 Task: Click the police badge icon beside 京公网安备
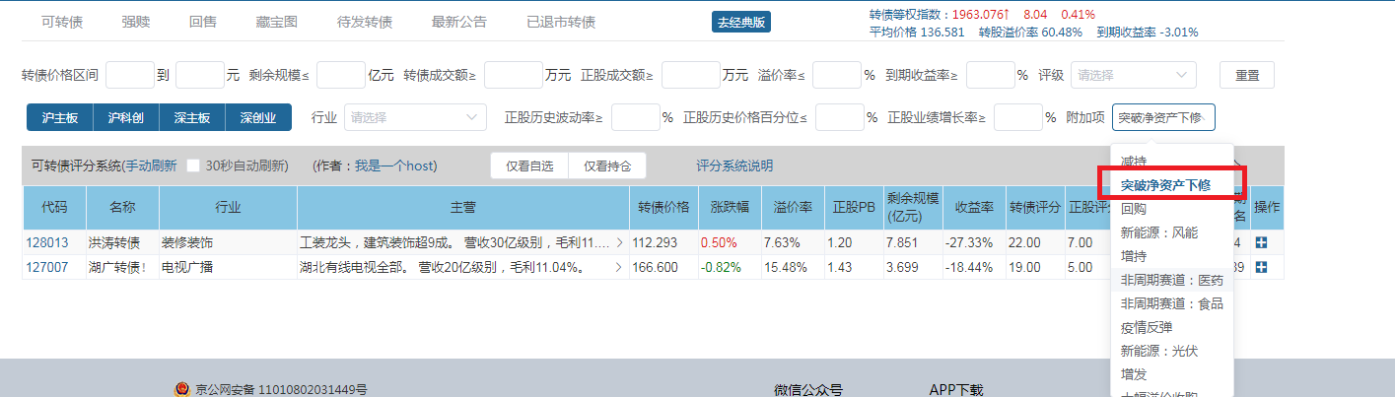click(181, 390)
